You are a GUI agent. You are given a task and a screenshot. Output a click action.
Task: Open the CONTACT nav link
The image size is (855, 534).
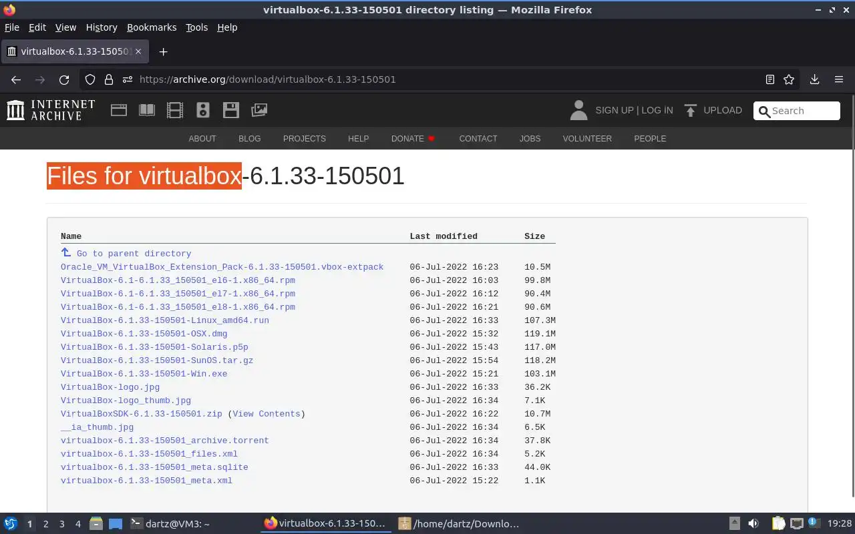478,139
